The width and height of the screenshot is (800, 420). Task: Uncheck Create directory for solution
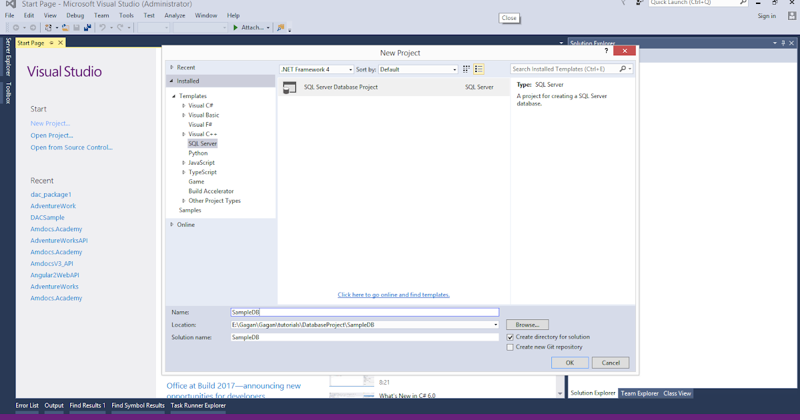point(511,337)
